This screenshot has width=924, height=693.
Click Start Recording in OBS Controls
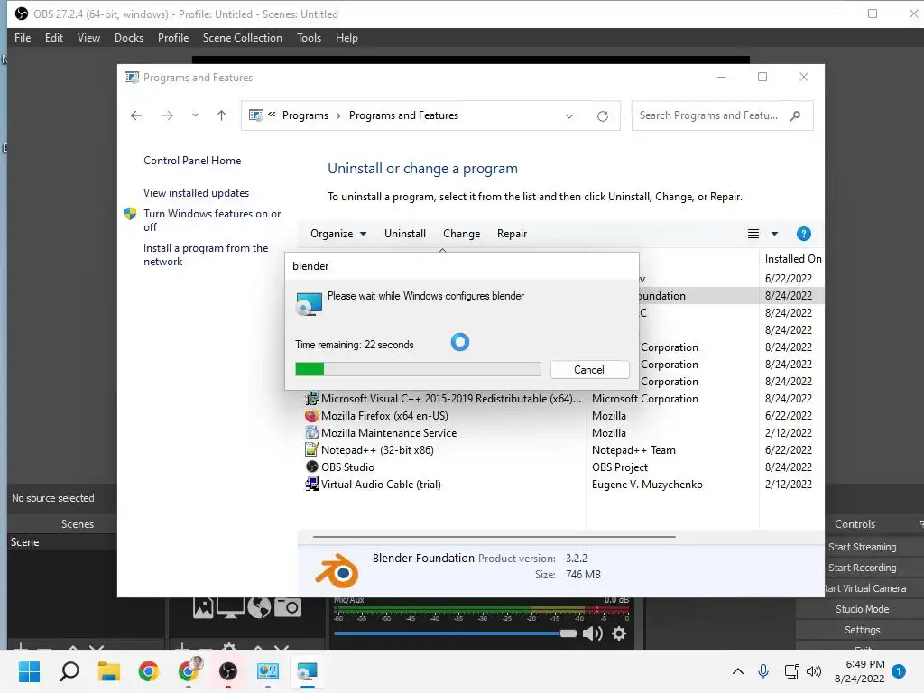[x=862, y=568]
